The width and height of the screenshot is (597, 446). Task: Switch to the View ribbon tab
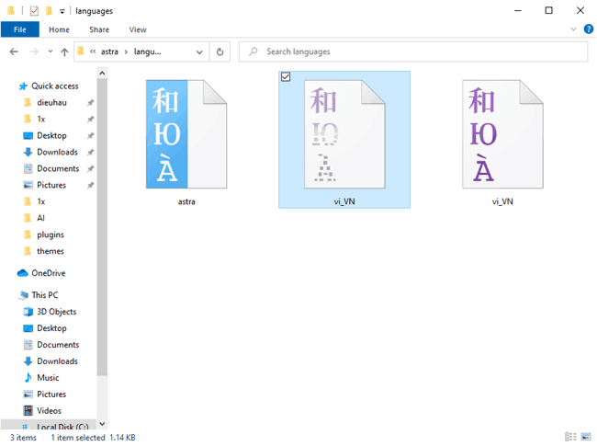tap(138, 29)
